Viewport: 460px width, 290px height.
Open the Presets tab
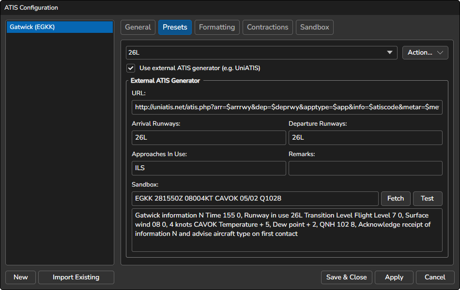[x=175, y=27]
